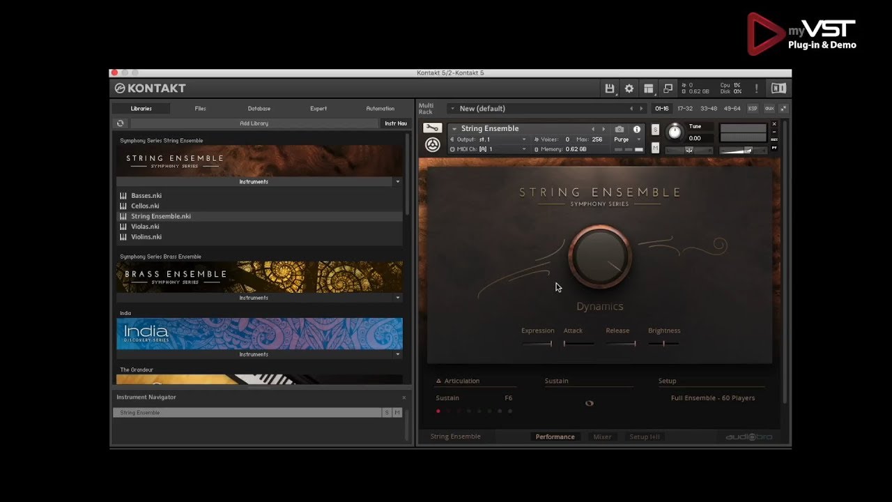Remove String Ensemble instrument from rack
892x502 pixels.
(774, 124)
